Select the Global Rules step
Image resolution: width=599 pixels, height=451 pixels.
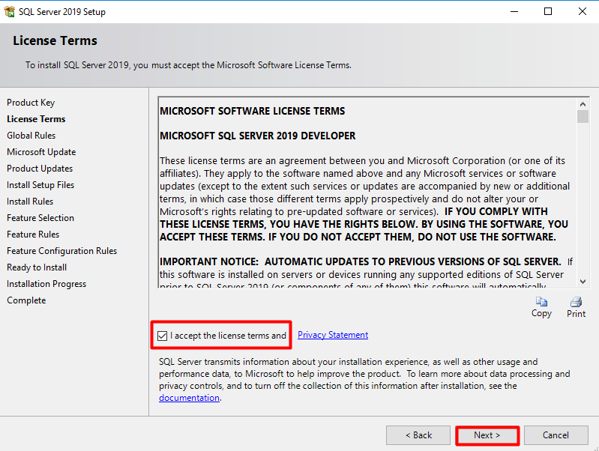click(31, 136)
